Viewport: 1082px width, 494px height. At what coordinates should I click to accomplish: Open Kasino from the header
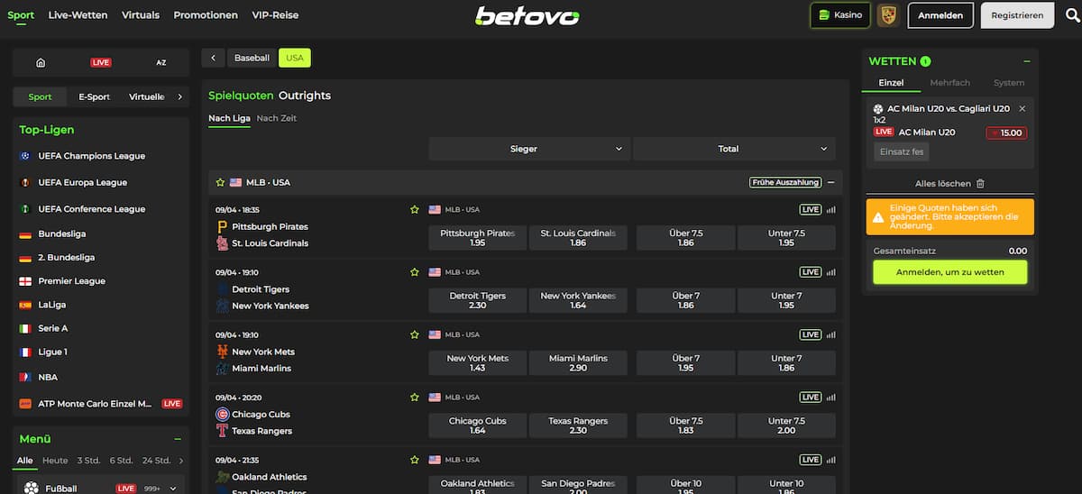click(840, 15)
